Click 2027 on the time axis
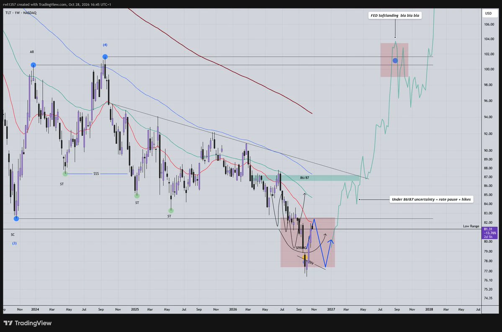Screen dimensions: 502x332 coord(331,309)
